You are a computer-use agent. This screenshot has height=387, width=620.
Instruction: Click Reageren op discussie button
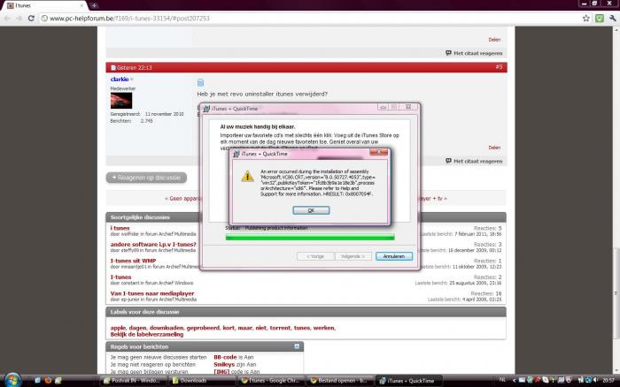click(146, 178)
